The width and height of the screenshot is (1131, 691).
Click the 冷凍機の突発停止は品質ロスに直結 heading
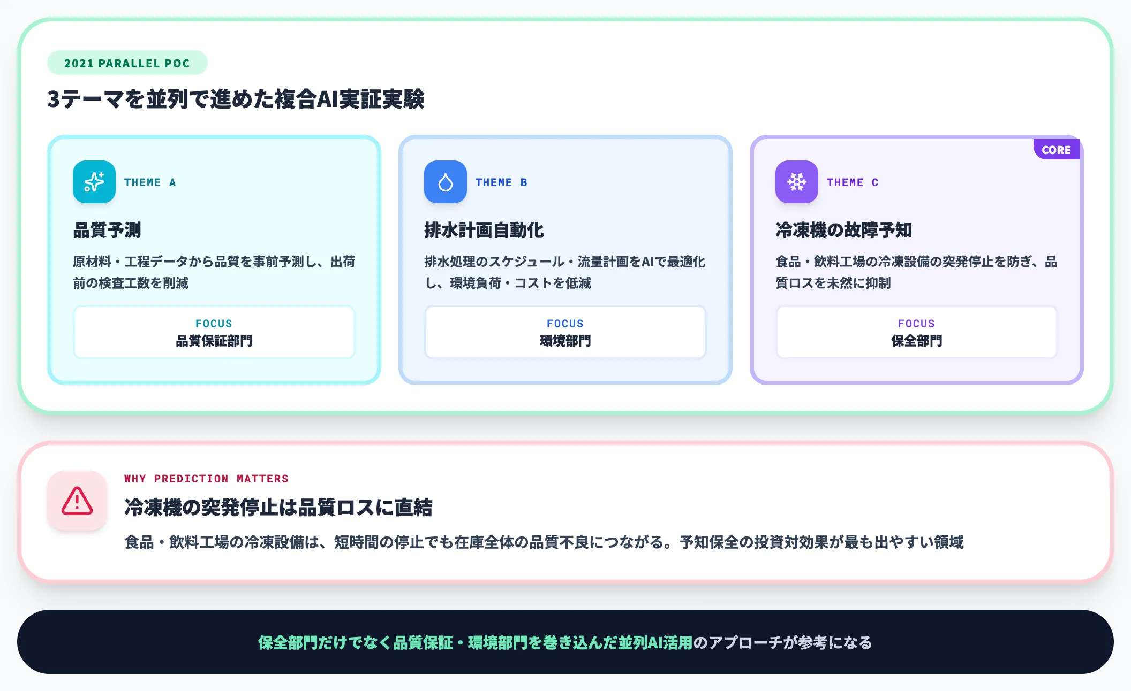pos(278,507)
